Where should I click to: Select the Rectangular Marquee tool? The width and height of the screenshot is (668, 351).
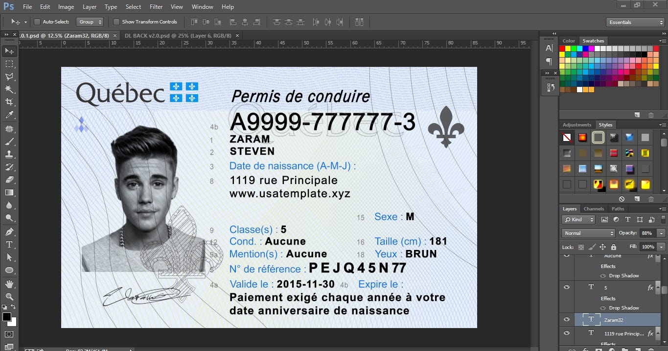[x=9, y=64]
